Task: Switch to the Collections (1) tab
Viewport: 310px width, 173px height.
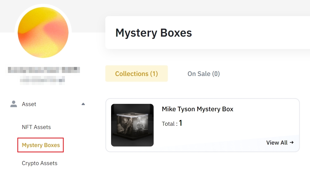Action: 136,74
